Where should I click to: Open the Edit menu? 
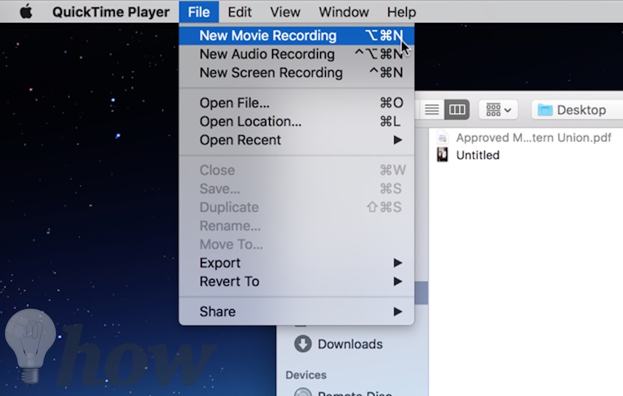[x=240, y=11]
